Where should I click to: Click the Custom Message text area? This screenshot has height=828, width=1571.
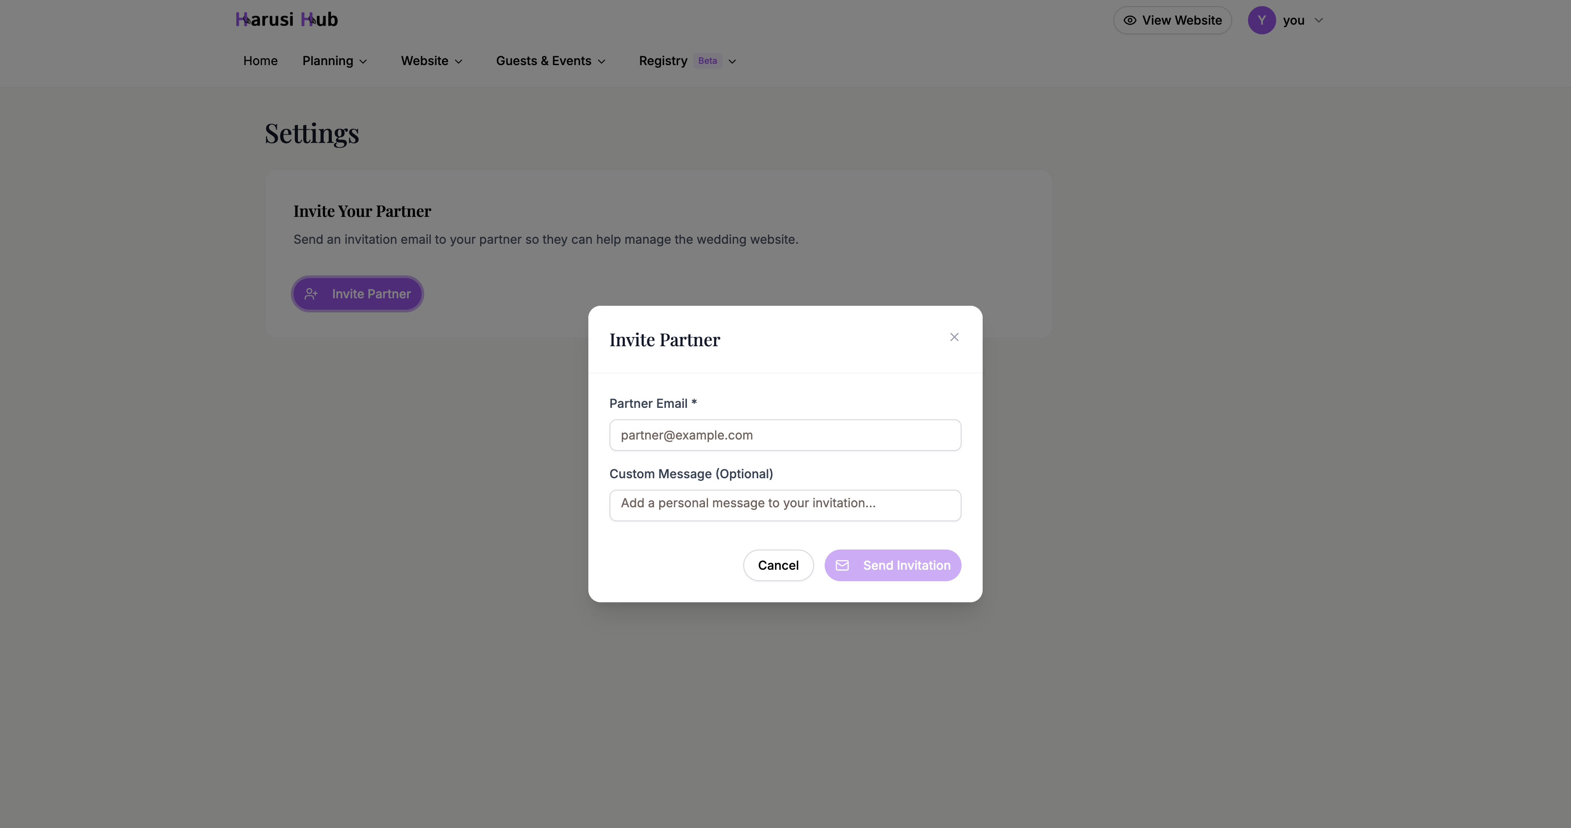point(785,505)
